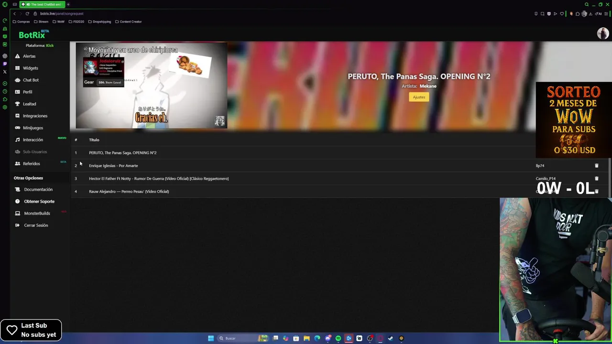This screenshot has width=612, height=344.
Task: Open the Chat Bot robot icon
Action: (18, 80)
